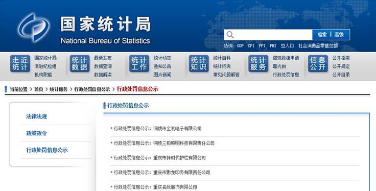The image size is (376, 191).
Task: Open 政策政令 in the left sidebar
Action: click(x=36, y=133)
